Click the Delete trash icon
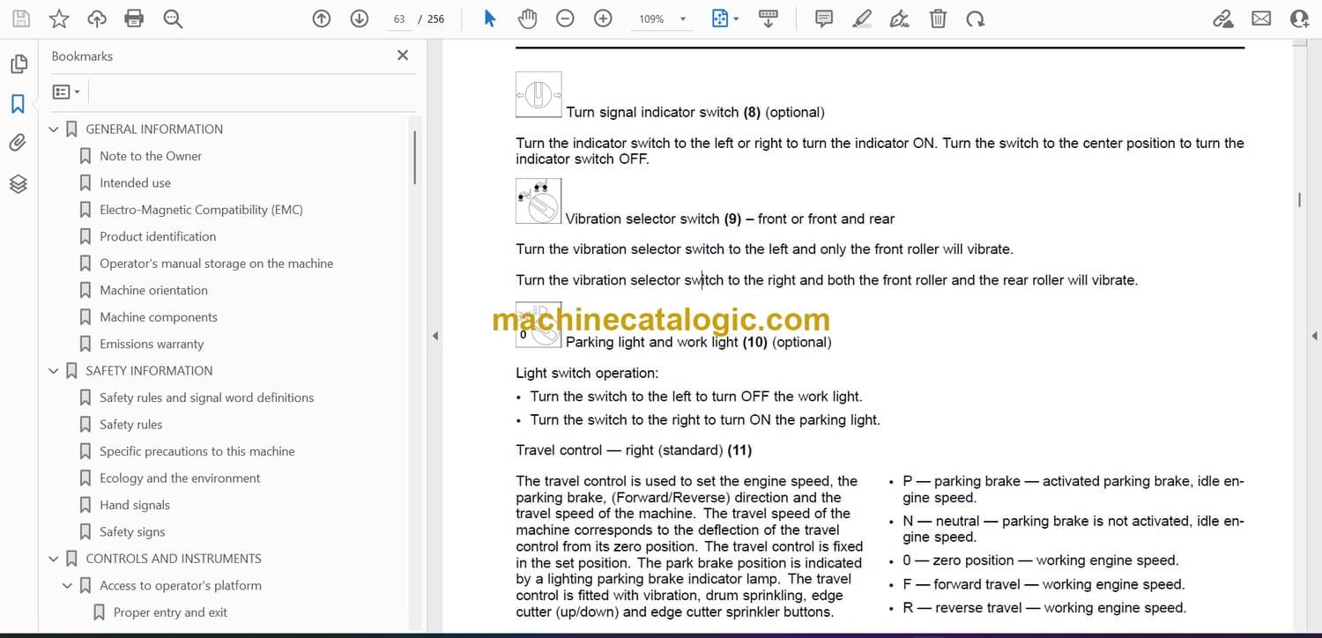Viewport: 1322px width, 638px height. coord(939,19)
